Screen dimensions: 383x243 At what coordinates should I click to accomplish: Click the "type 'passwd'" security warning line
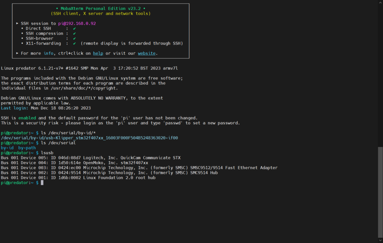[x=120, y=123]
